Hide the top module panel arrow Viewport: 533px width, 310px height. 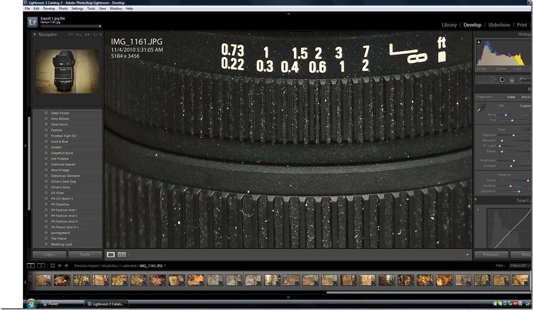coord(289,14)
